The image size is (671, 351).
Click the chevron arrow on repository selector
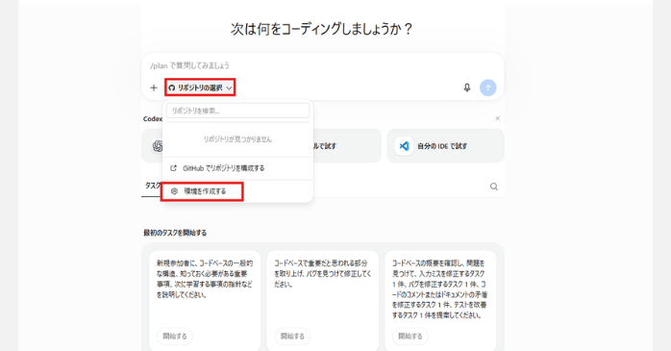(x=229, y=88)
